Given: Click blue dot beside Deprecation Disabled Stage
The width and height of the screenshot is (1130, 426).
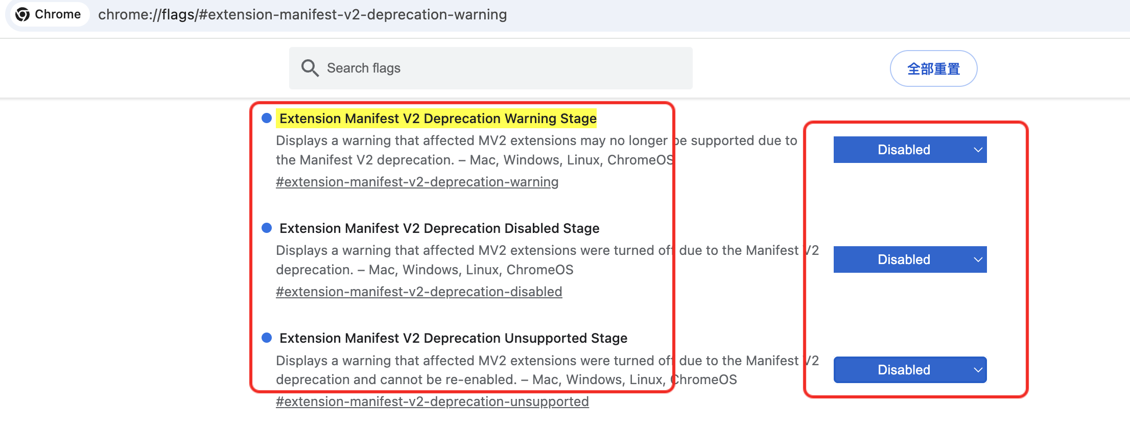Looking at the screenshot, I should tap(267, 228).
